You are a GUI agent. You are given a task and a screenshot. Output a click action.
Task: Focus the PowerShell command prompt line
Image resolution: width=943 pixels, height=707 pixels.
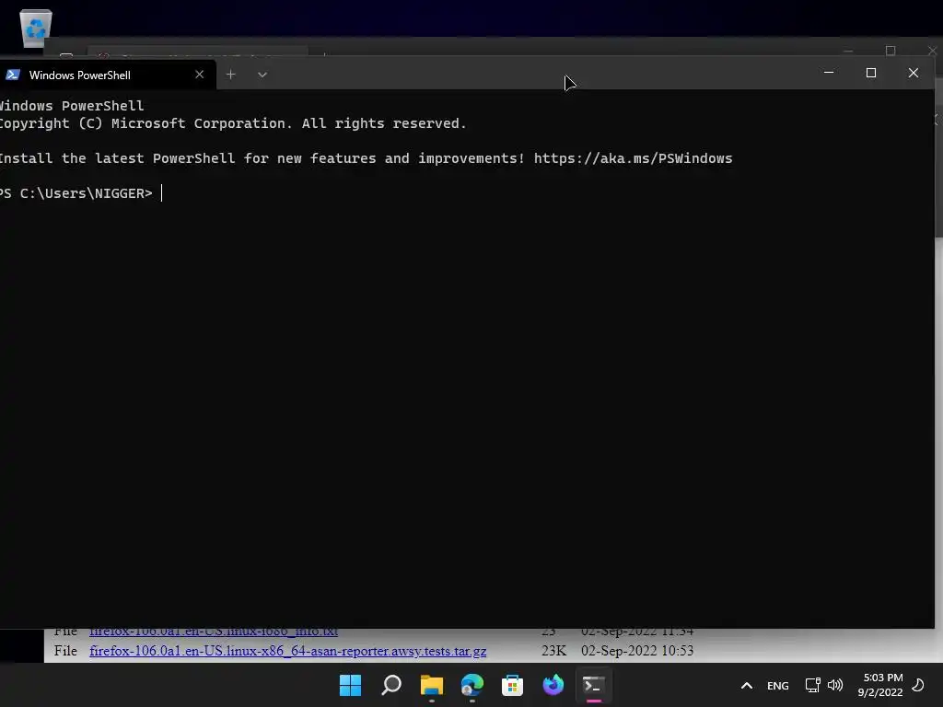81,193
